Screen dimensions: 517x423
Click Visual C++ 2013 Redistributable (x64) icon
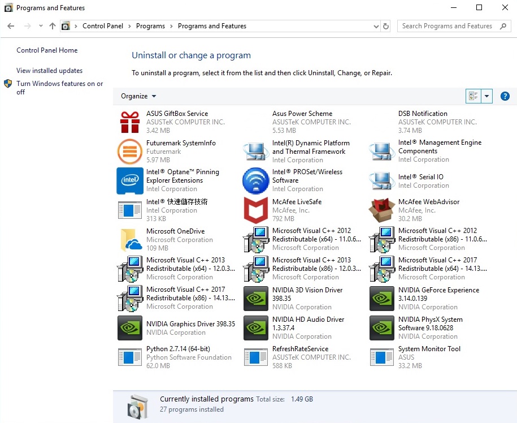[130, 269]
